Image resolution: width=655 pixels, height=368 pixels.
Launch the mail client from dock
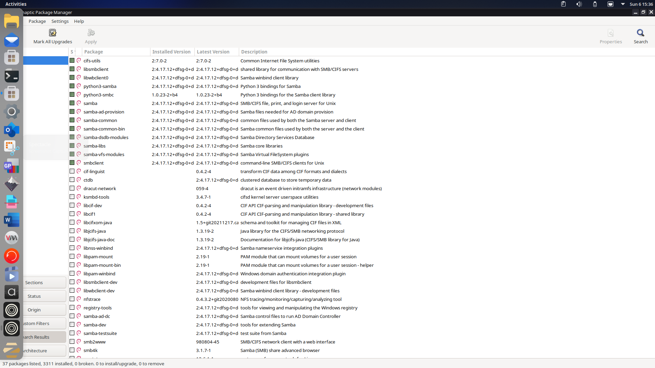pyautogui.click(x=12, y=40)
